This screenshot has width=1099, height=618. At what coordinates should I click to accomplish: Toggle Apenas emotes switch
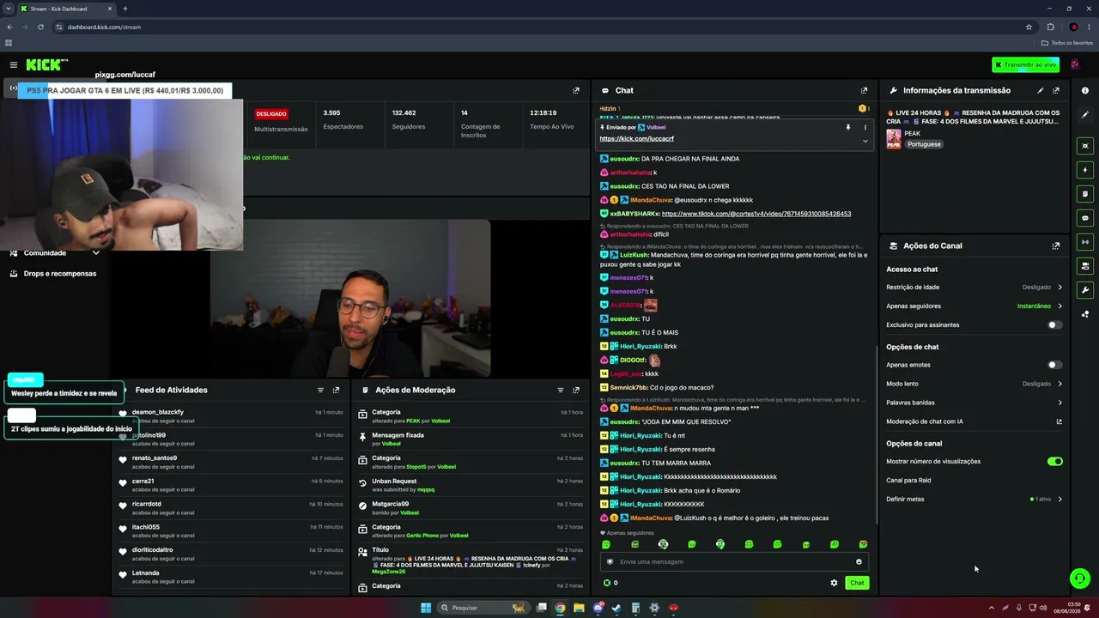tap(1055, 365)
